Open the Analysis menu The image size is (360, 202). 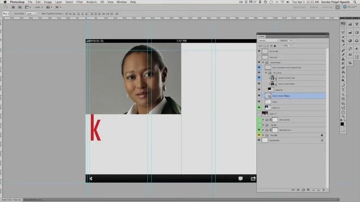(x=91, y=2)
